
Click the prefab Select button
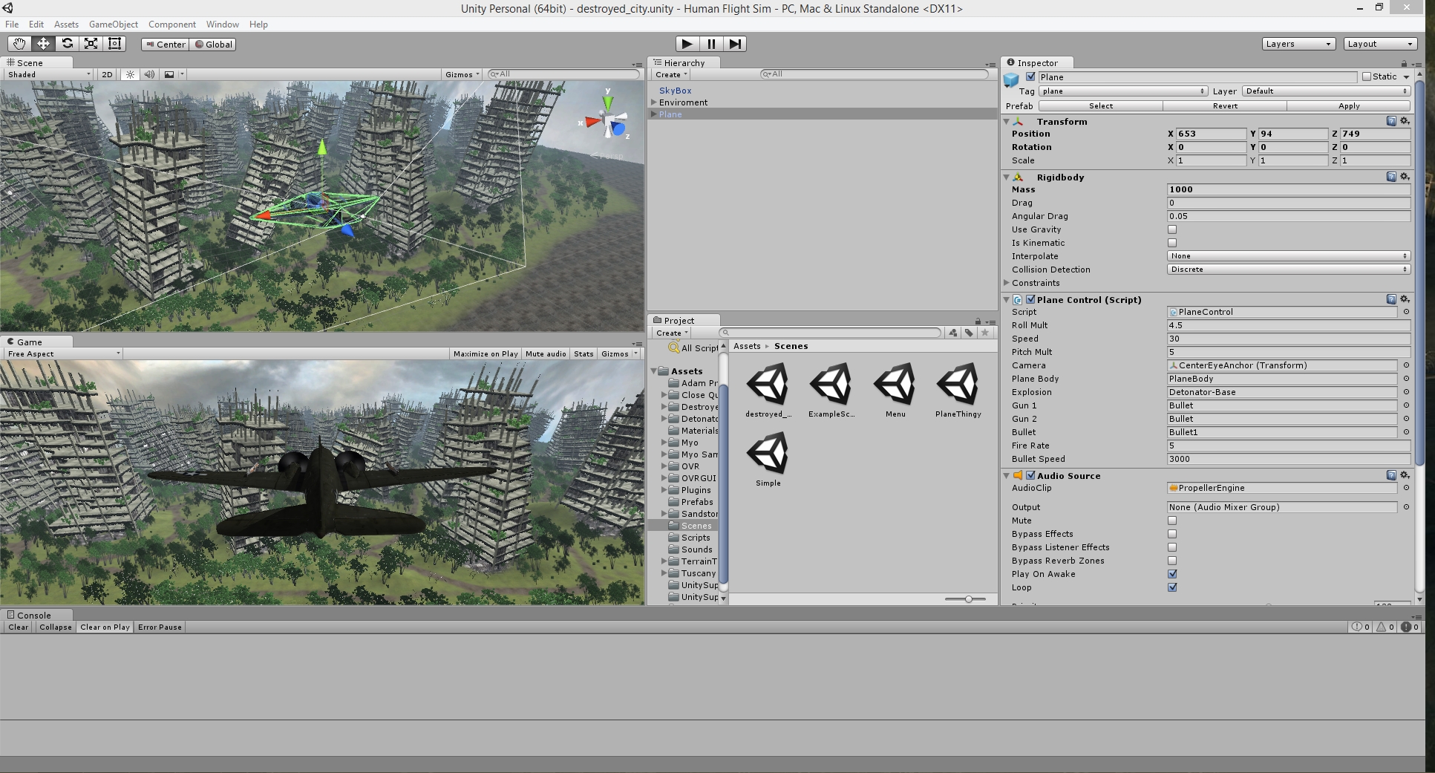click(x=1101, y=106)
